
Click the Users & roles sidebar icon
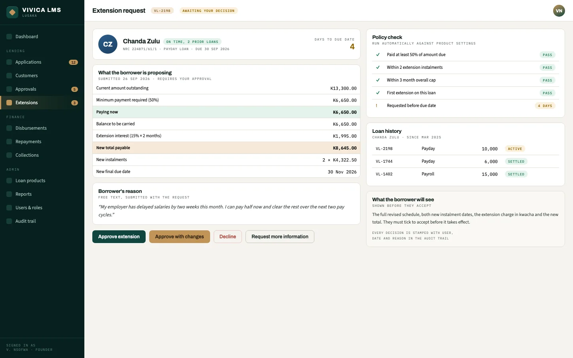[x=9, y=208]
